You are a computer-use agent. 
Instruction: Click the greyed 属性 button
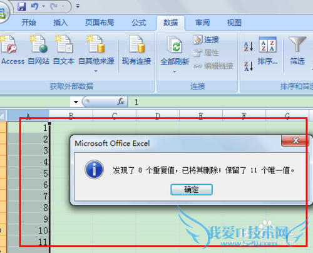[x=206, y=53]
